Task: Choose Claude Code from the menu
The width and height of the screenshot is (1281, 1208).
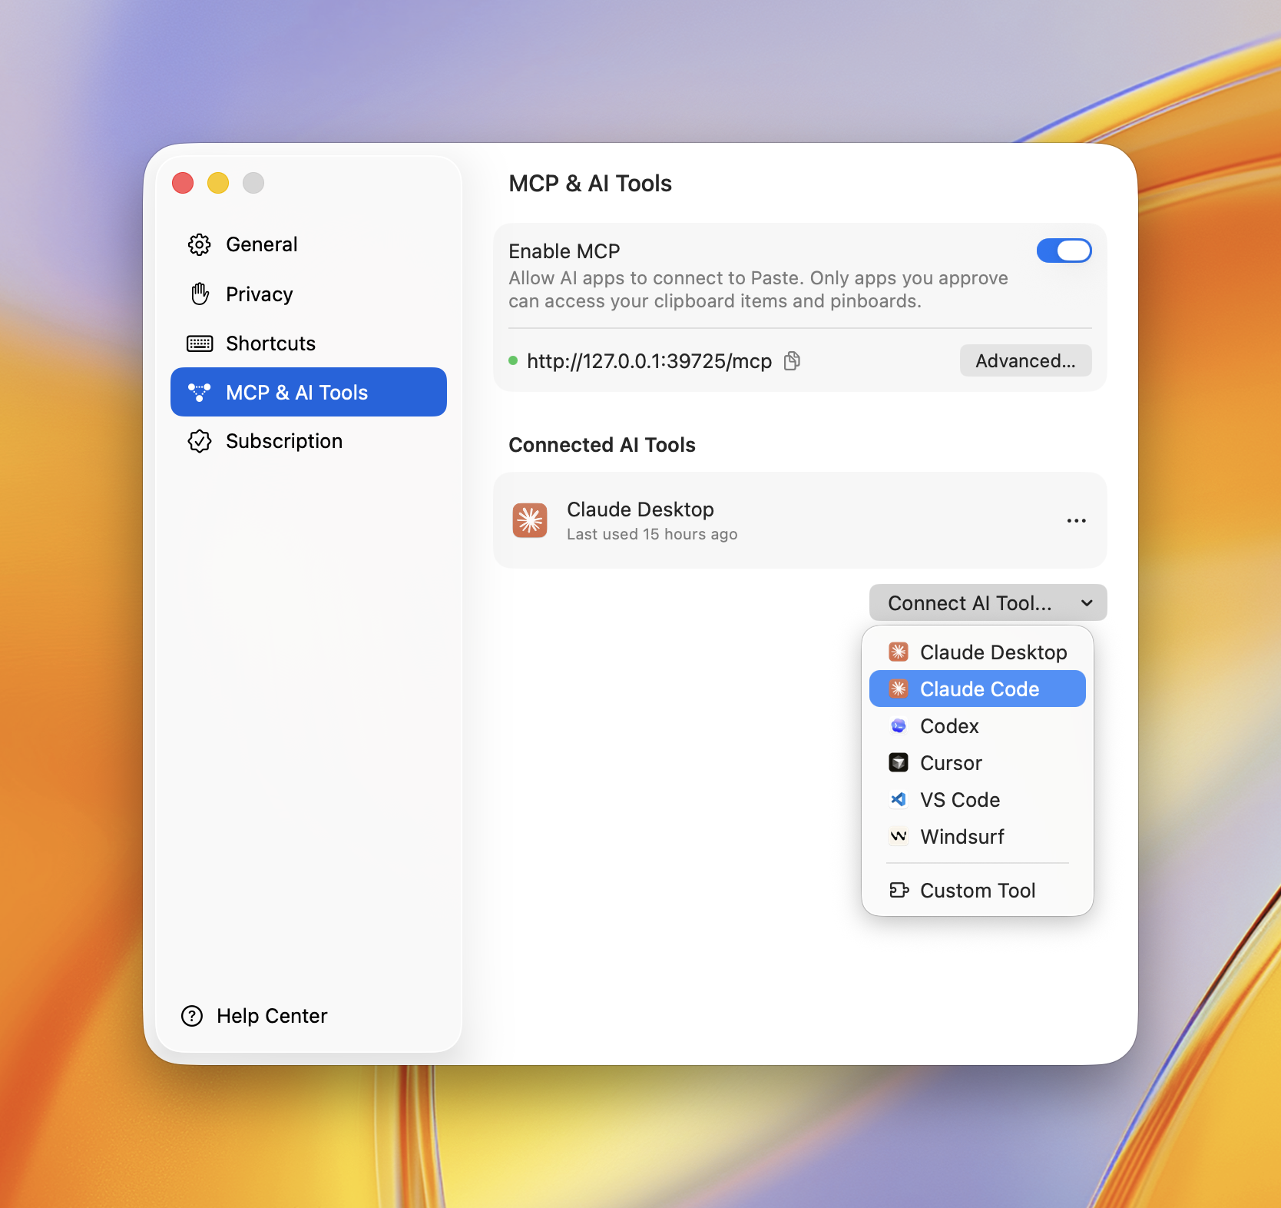Action: 977,689
